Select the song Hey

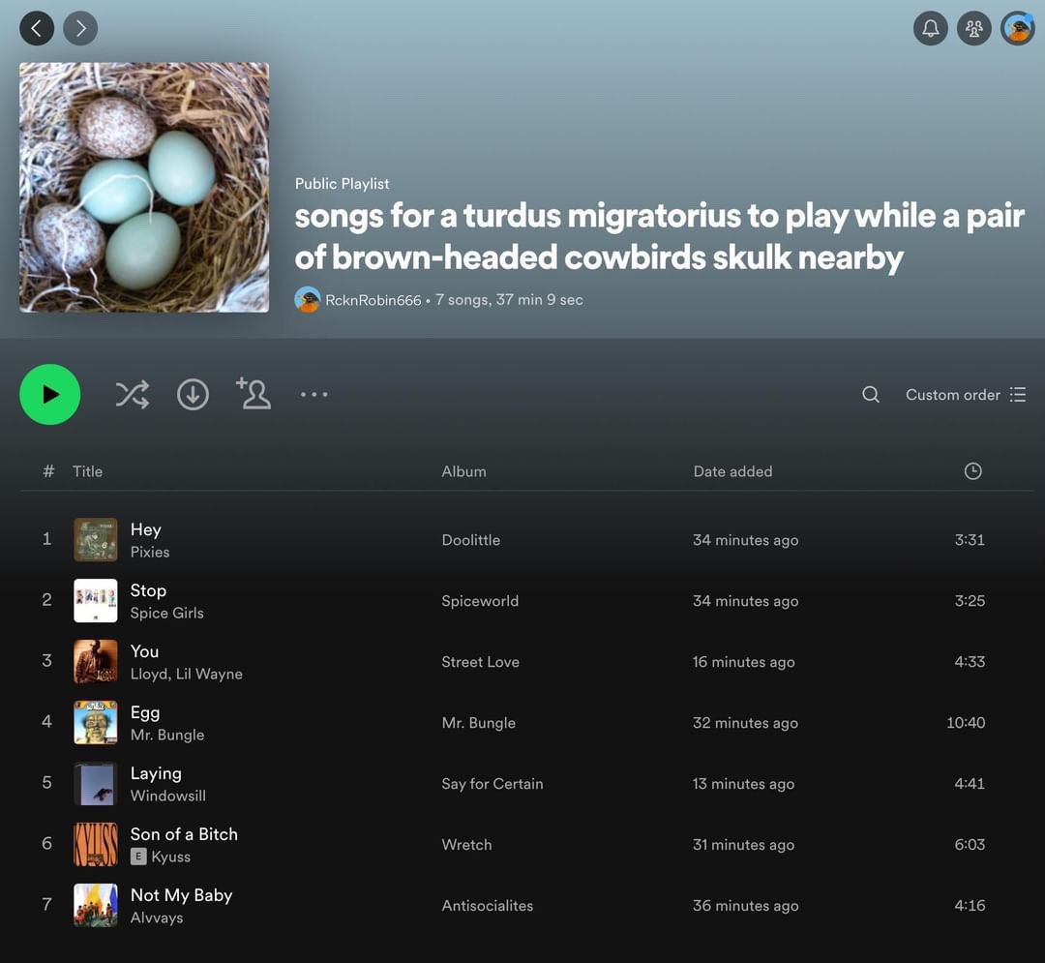pyautogui.click(x=146, y=529)
